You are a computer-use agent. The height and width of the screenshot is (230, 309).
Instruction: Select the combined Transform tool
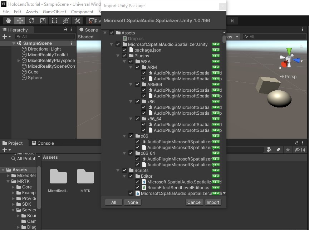[65, 21]
